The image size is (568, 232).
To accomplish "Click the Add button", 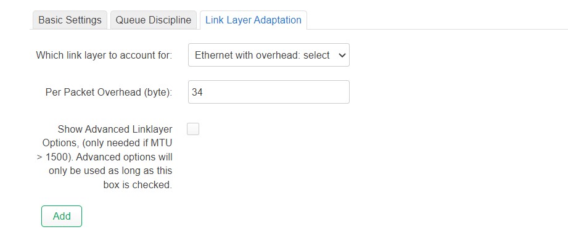I will [62, 217].
